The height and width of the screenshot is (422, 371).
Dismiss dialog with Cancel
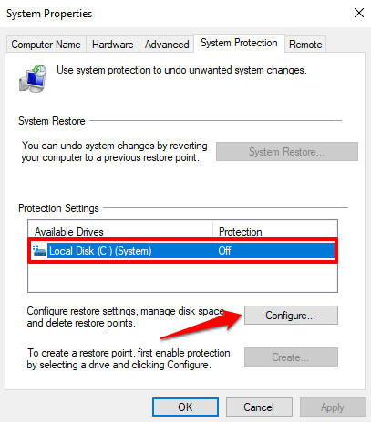(259, 407)
